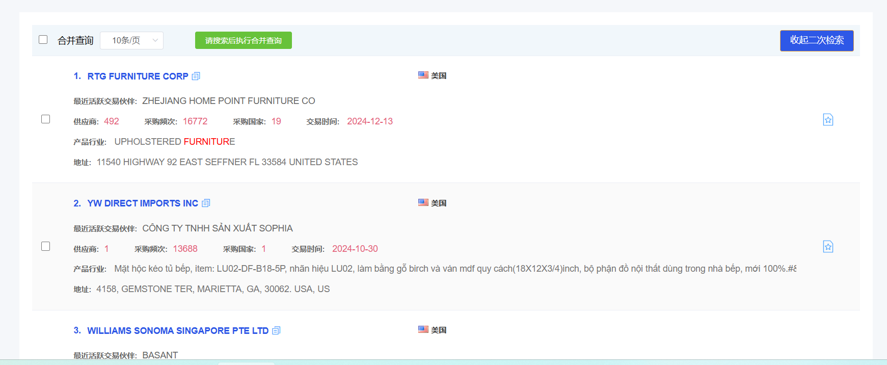The width and height of the screenshot is (887, 365).
Task: Open RTG FURNITURE CORP company link
Action: [138, 76]
